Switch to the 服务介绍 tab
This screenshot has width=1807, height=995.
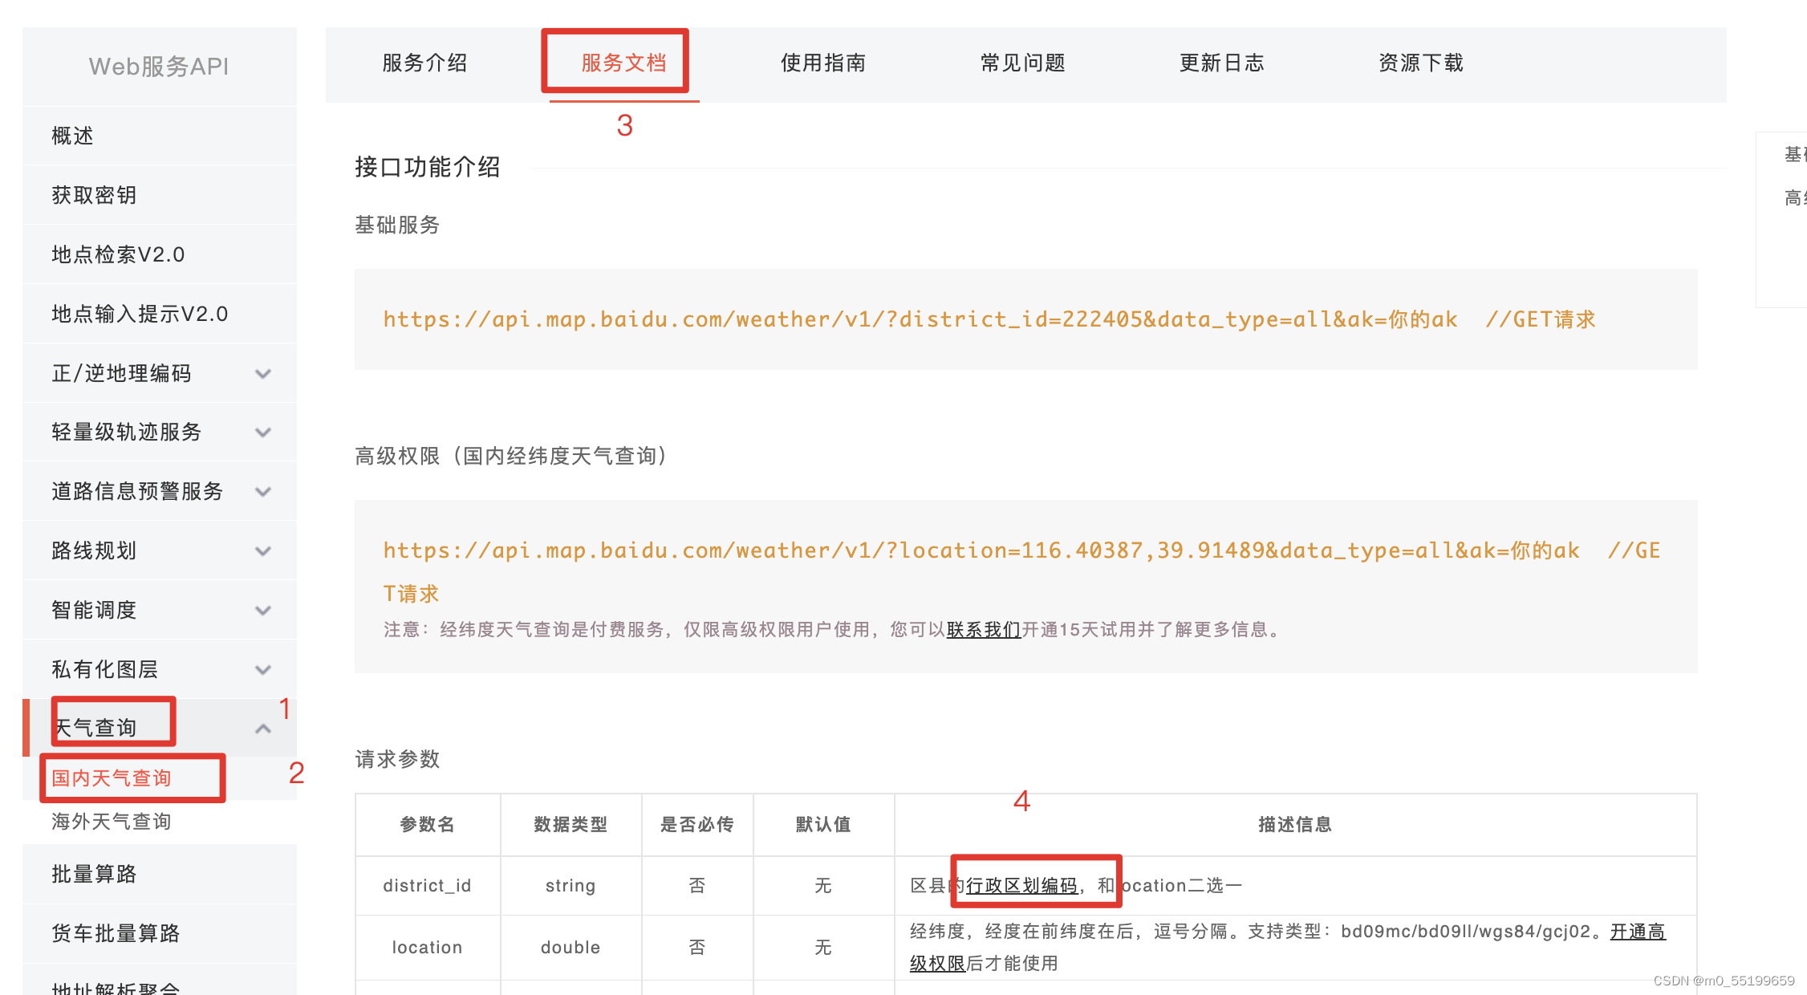point(424,63)
